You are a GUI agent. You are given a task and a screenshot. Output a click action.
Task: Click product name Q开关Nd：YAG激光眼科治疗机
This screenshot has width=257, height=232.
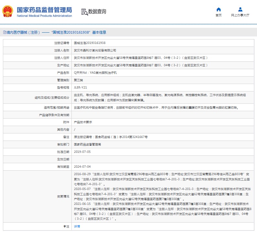(x=95, y=73)
